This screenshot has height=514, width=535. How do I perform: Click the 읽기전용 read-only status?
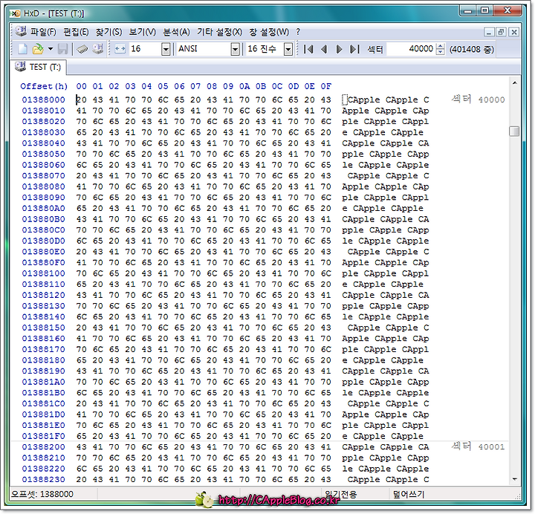point(340,494)
